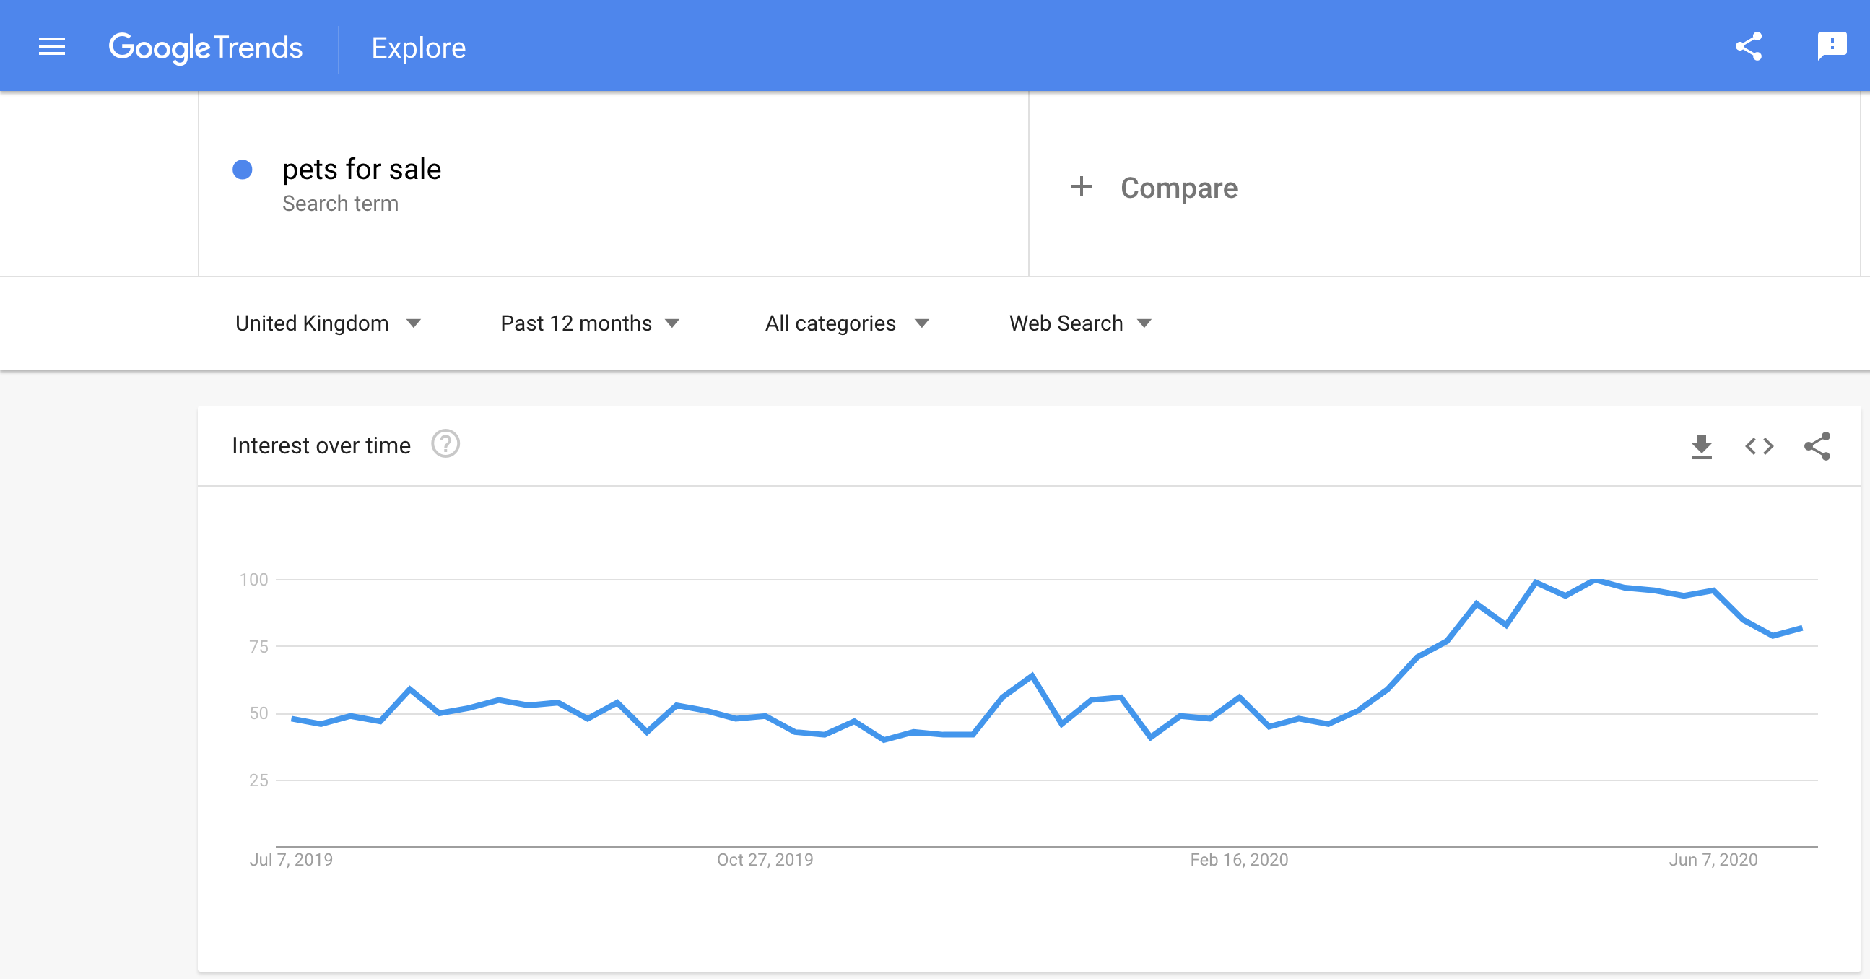1870x979 pixels.
Task: Share the Interest over time chart
Action: click(1818, 446)
